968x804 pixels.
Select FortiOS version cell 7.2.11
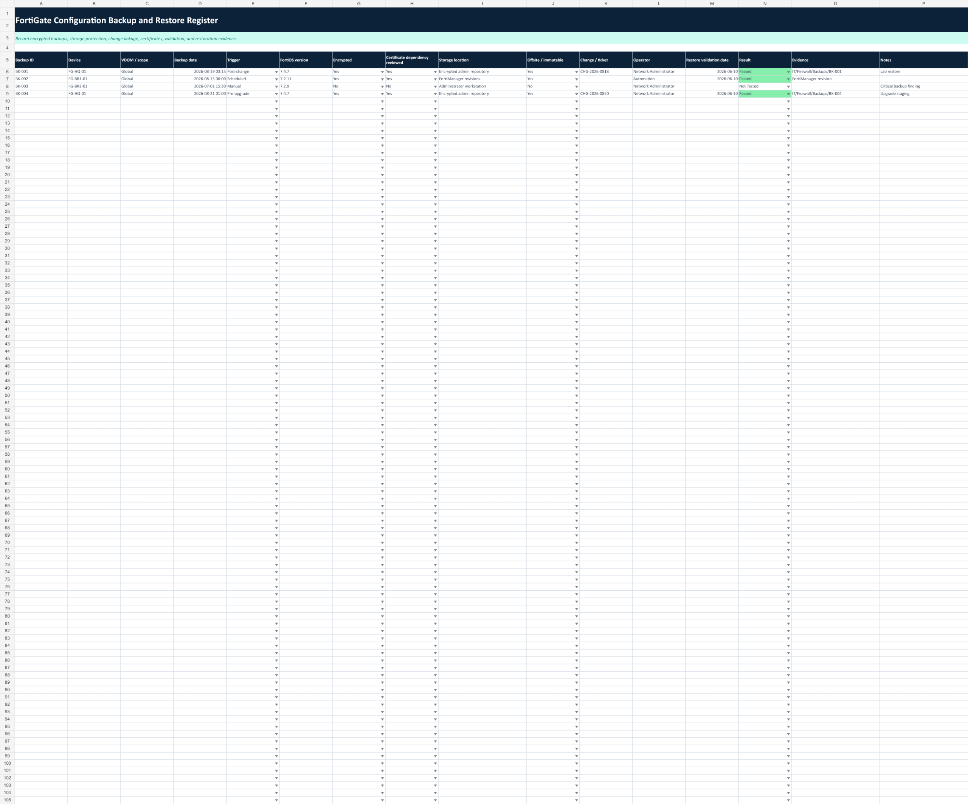point(306,79)
